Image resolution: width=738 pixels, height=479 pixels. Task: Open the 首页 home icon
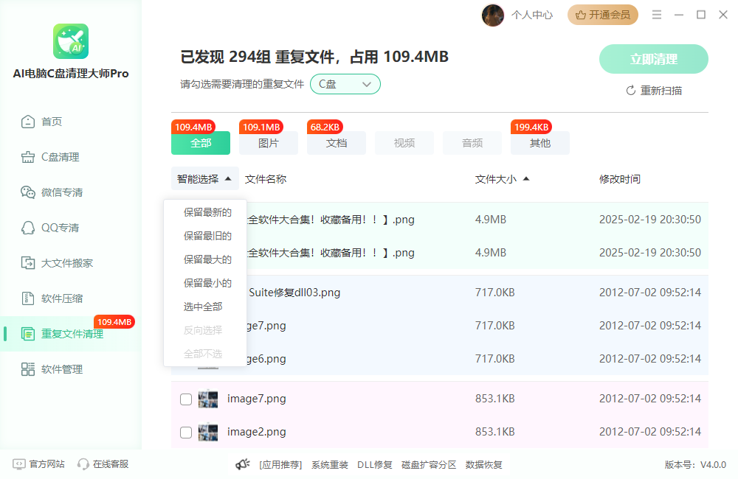point(28,122)
